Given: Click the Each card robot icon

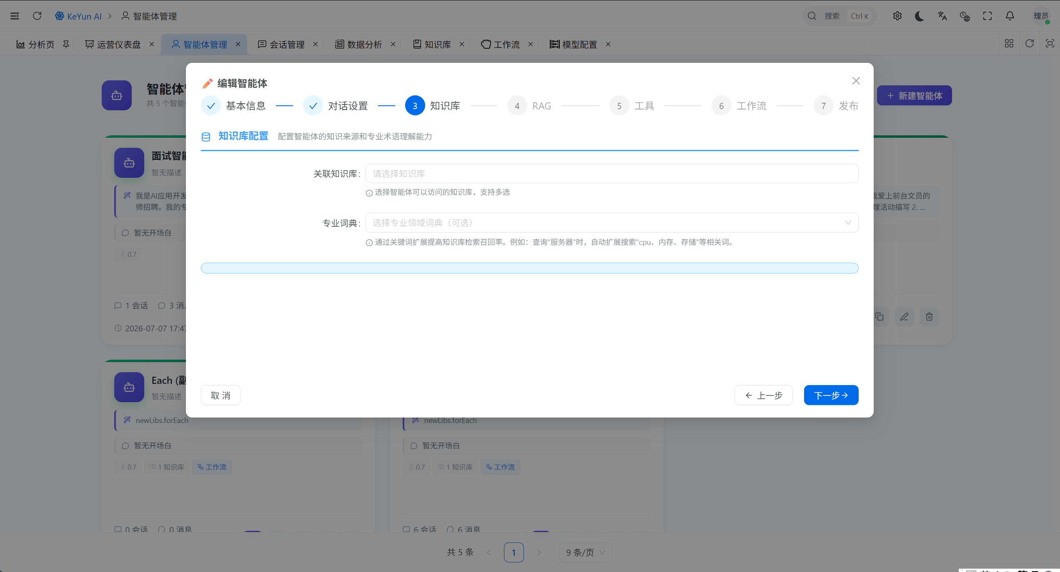Looking at the screenshot, I should (129, 387).
